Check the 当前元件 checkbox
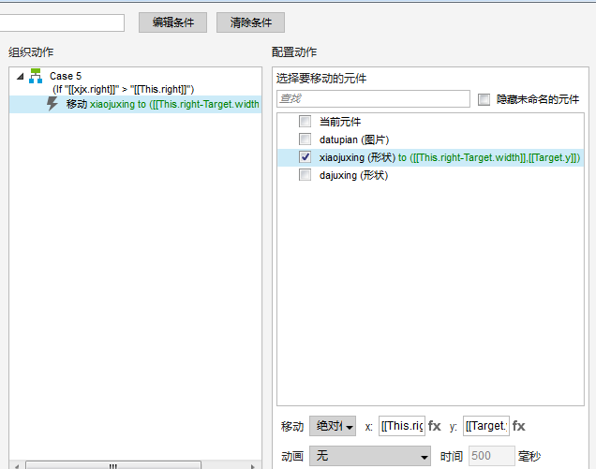Screen dimensions: 596x469 pyautogui.click(x=305, y=121)
